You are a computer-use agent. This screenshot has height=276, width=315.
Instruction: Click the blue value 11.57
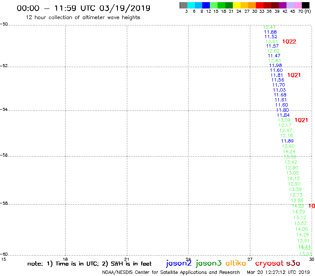click(272, 46)
